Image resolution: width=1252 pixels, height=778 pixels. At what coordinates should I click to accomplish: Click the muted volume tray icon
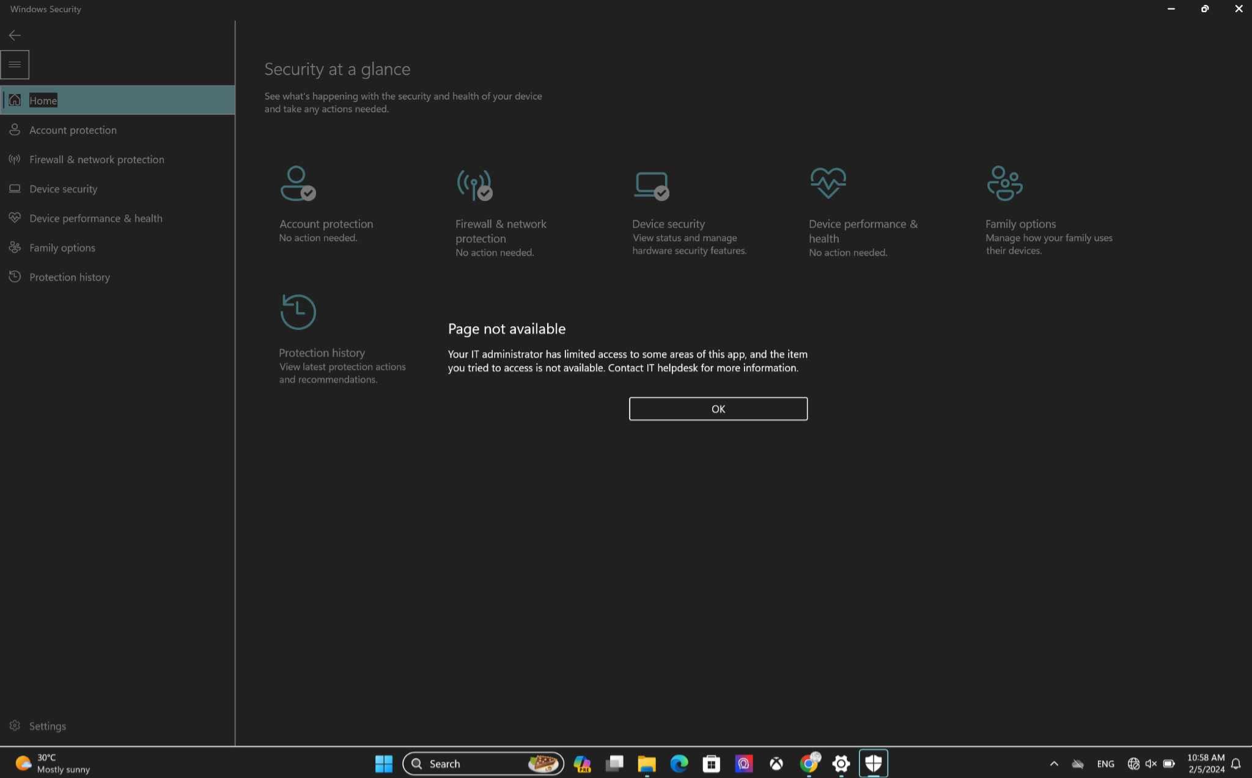point(1151,763)
